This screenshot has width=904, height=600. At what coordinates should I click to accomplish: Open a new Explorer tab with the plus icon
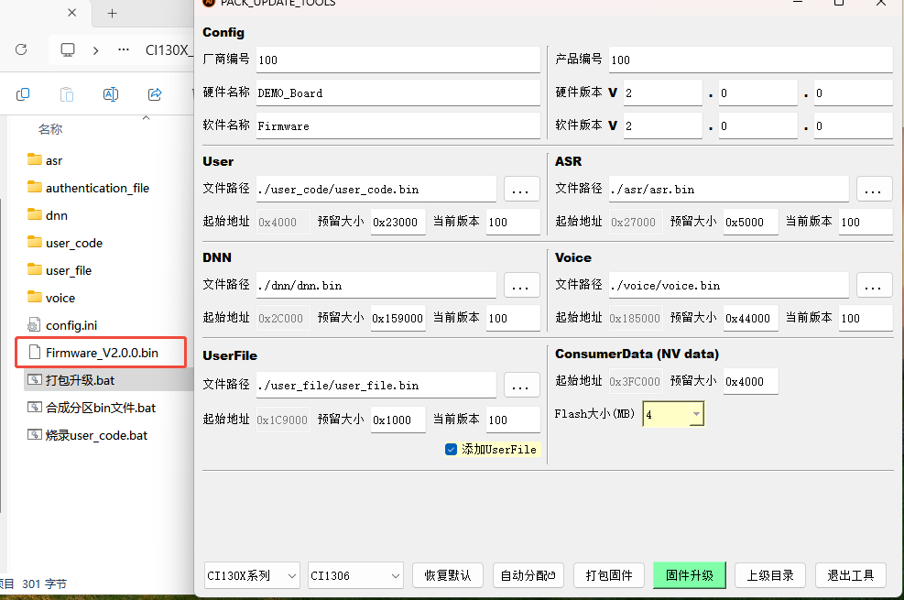click(110, 14)
